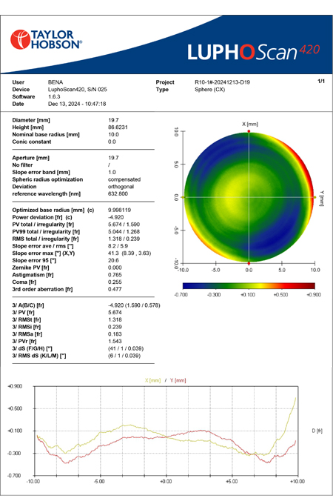This screenshot has height=504, width=333.
Task: Click slope error 95 value 20.6
Action: (113, 260)
